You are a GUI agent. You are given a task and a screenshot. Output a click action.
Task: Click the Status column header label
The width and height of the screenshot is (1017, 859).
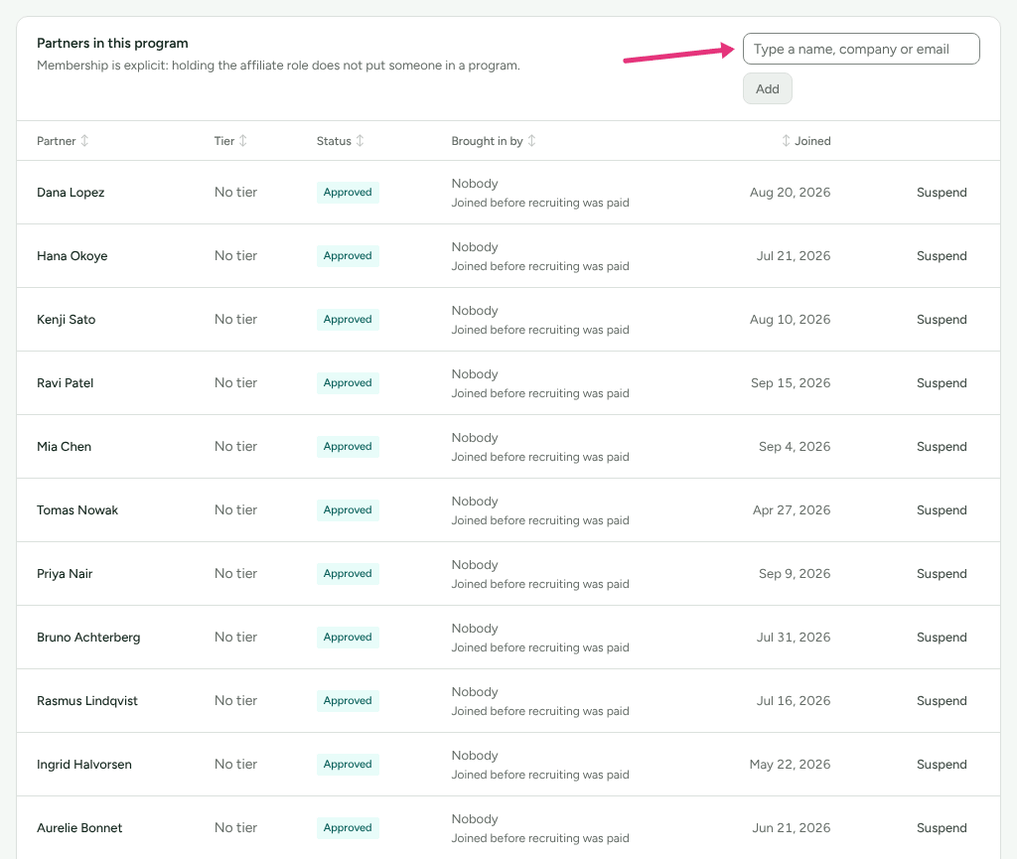pos(334,141)
